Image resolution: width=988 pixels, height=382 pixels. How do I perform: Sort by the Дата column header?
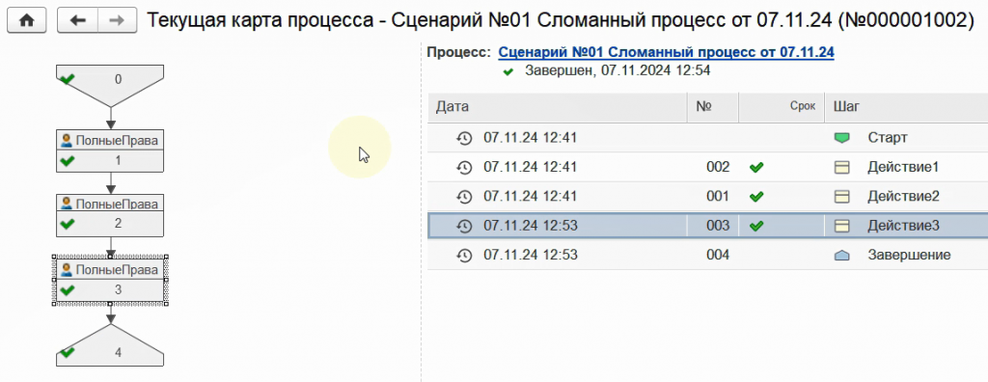coord(557,107)
